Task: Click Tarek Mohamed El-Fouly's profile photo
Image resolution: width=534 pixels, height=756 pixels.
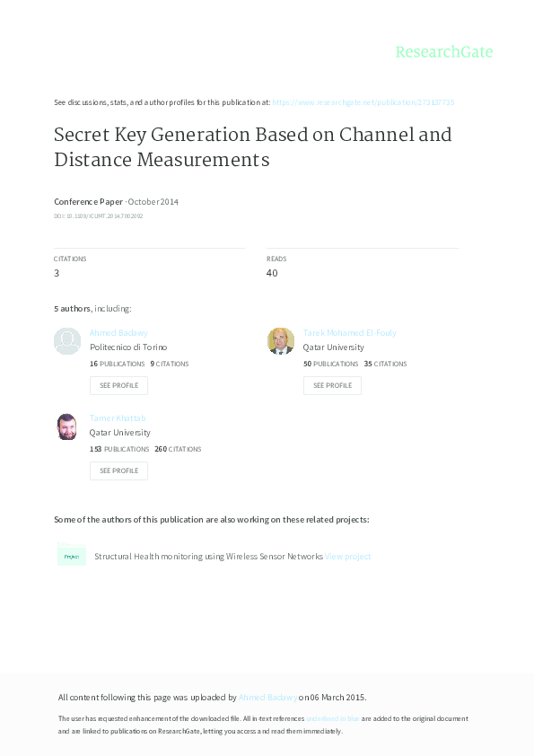Action: [280, 341]
